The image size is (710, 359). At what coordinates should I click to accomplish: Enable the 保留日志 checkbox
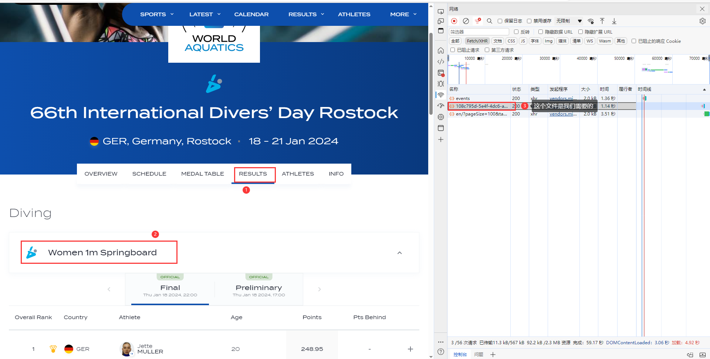500,21
